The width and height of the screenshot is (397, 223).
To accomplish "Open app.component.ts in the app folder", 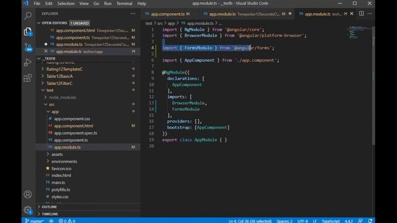I will (71, 140).
